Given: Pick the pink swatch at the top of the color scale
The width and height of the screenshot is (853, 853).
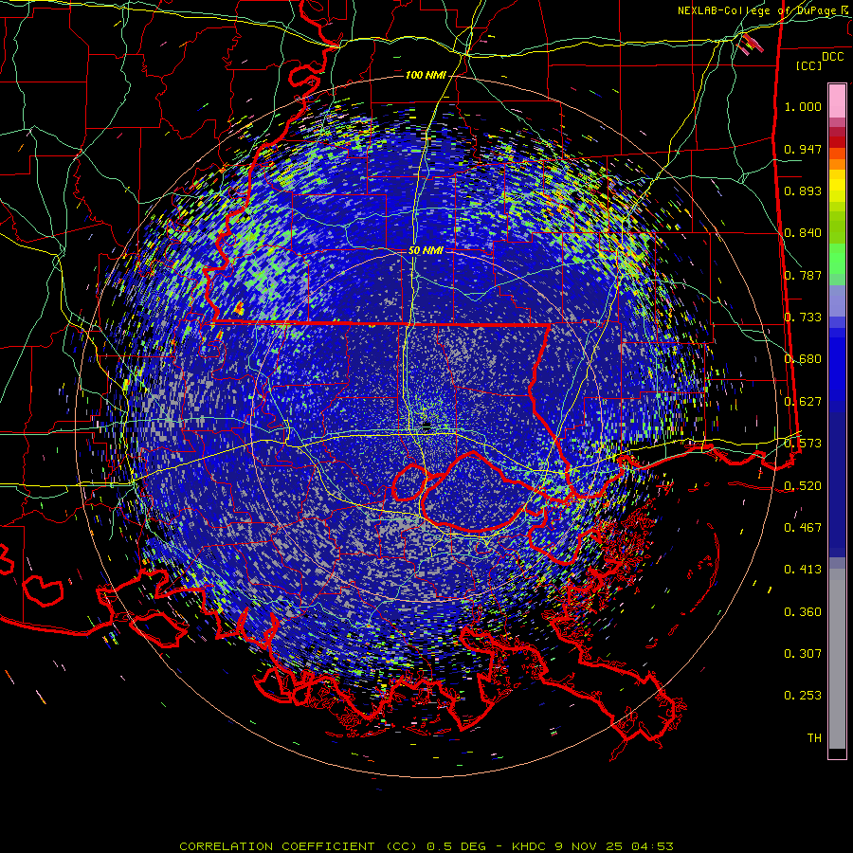Looking at the screenshot, I should pos(837,100).
